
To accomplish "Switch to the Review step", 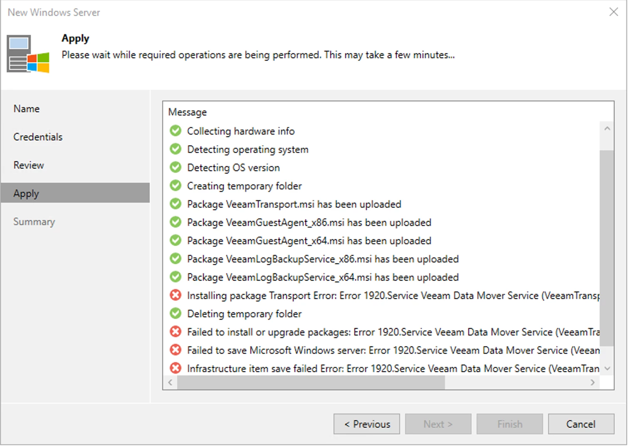I will pos(28,165).
